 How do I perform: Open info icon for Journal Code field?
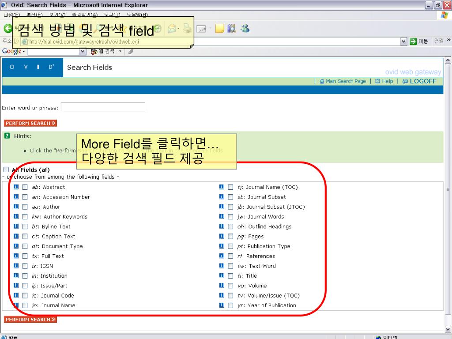click(16, 295)
